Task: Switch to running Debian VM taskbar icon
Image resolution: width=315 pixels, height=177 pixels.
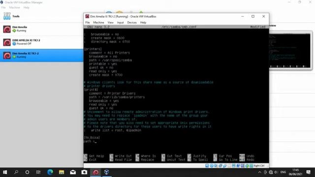Action: [x=95, y=172]
